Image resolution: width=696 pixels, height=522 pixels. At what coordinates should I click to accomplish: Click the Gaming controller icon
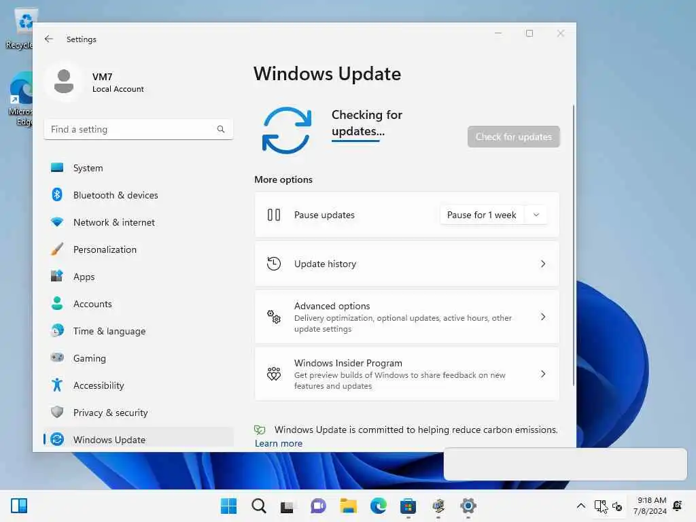pos(57,358)
